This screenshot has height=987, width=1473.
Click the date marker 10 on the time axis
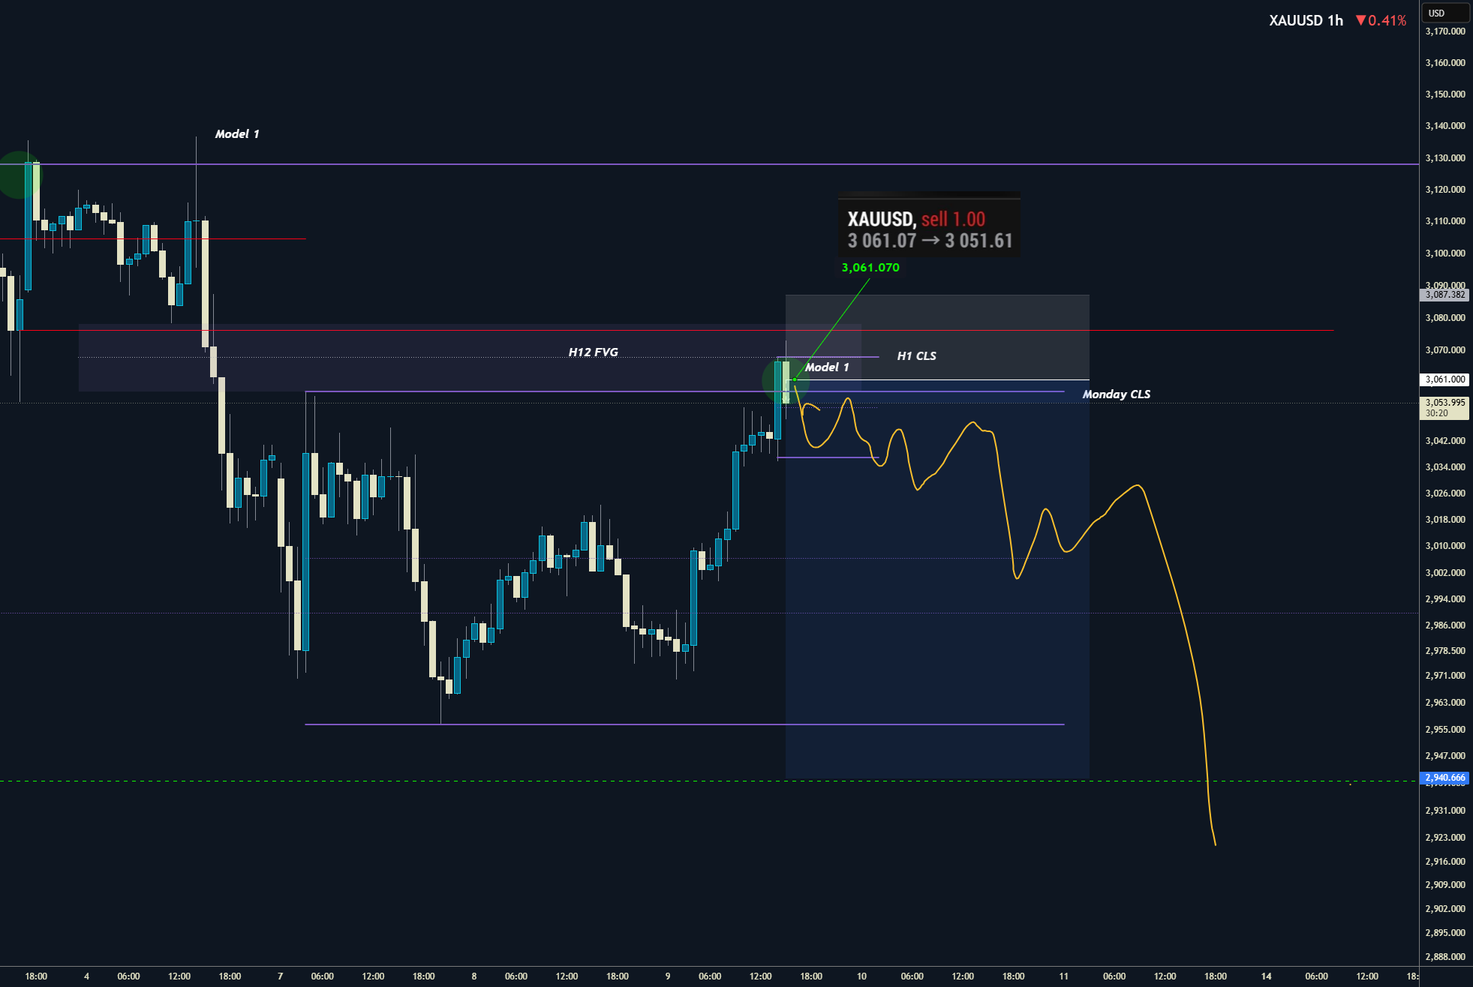[861, 976]
